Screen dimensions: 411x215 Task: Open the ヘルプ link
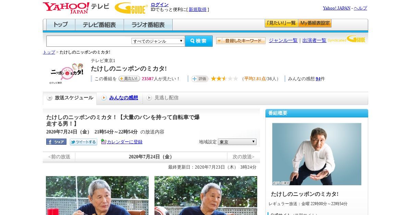click(x=360, y=8)
